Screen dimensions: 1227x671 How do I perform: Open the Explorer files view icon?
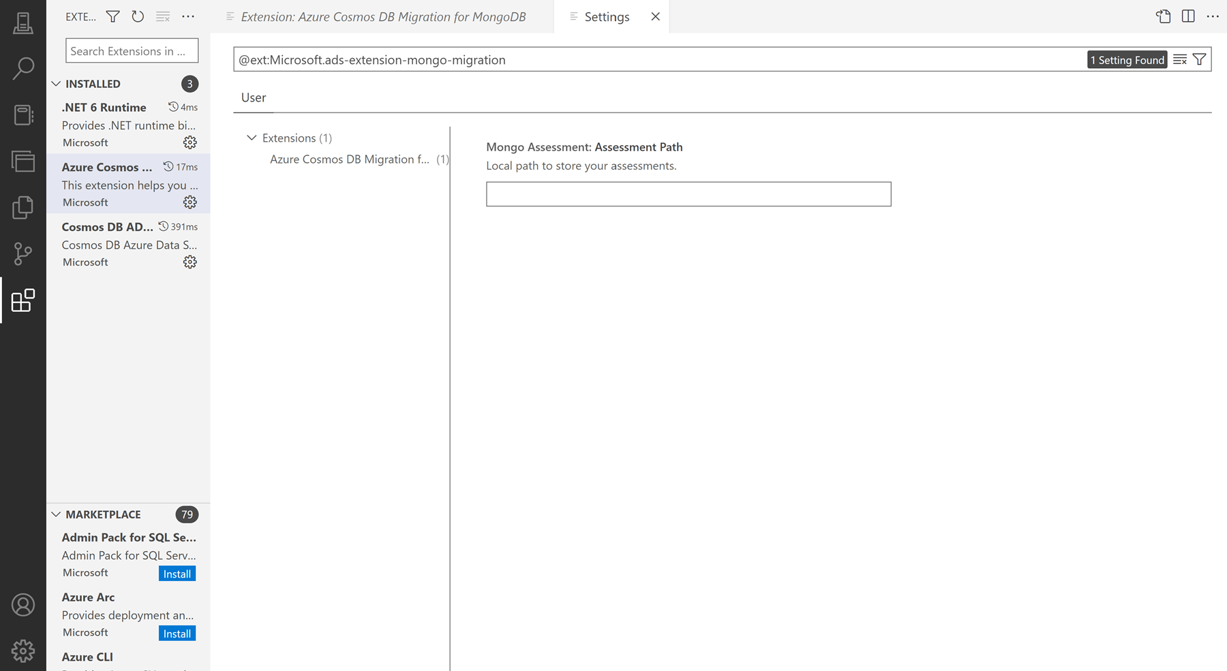point(23,207)
